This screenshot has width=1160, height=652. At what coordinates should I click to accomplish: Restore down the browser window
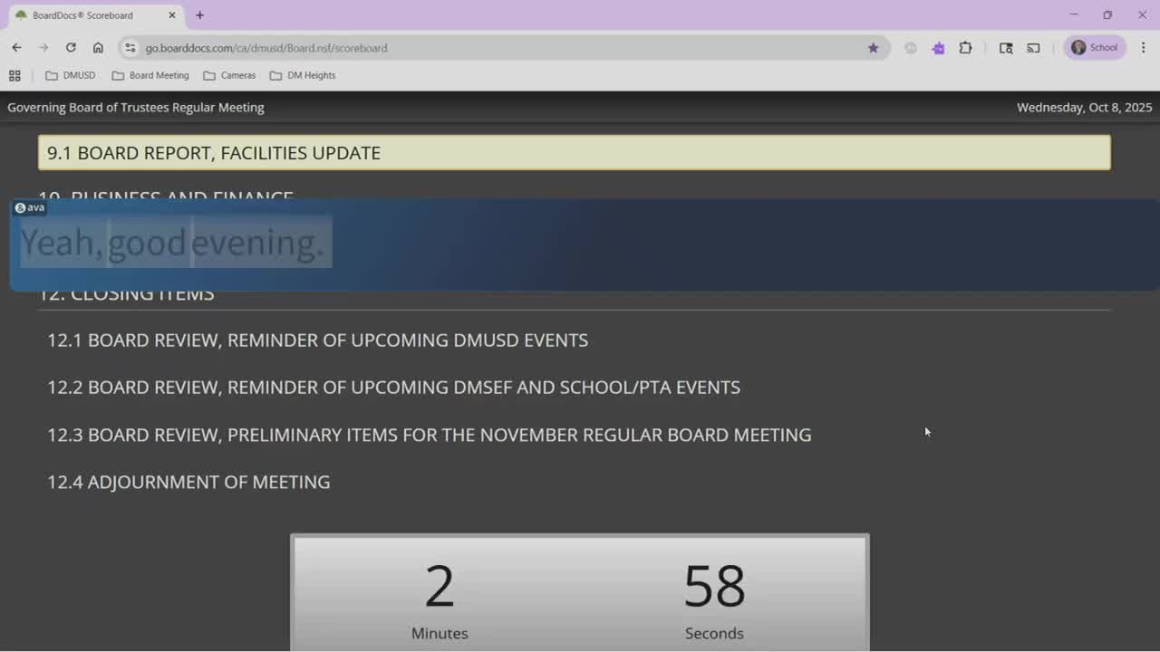pyautogui.click(x=1107, y=14)
